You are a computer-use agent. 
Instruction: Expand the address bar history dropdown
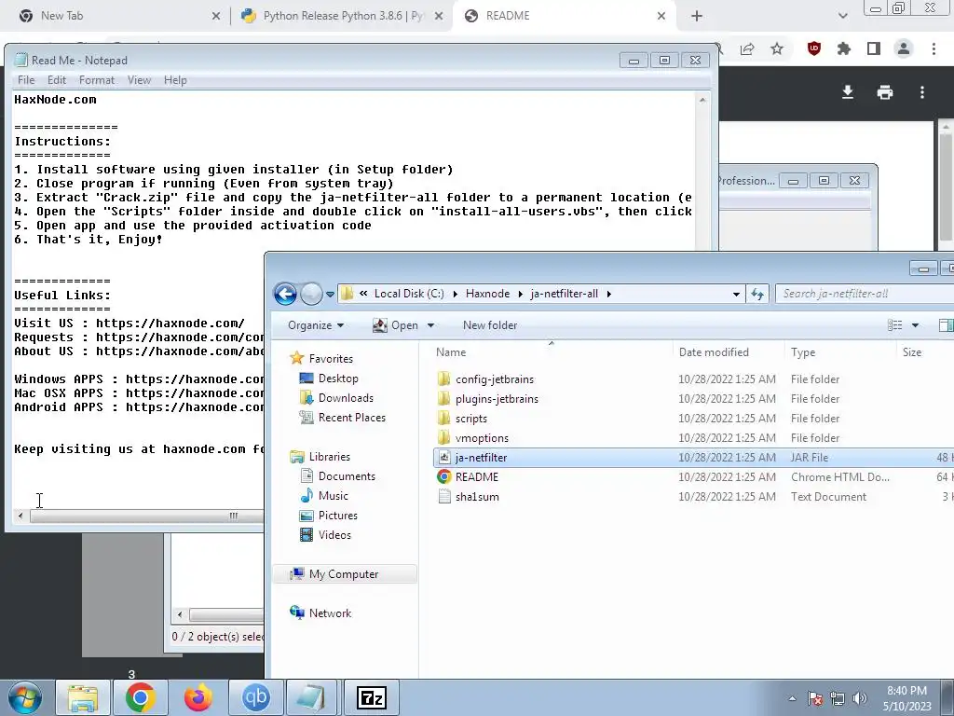click(736, 294)
